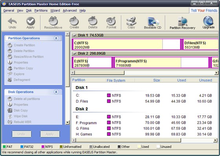Select the F:Programm(NTFS) partition block
The image size is (220, 156).
[x=161, y=62]
